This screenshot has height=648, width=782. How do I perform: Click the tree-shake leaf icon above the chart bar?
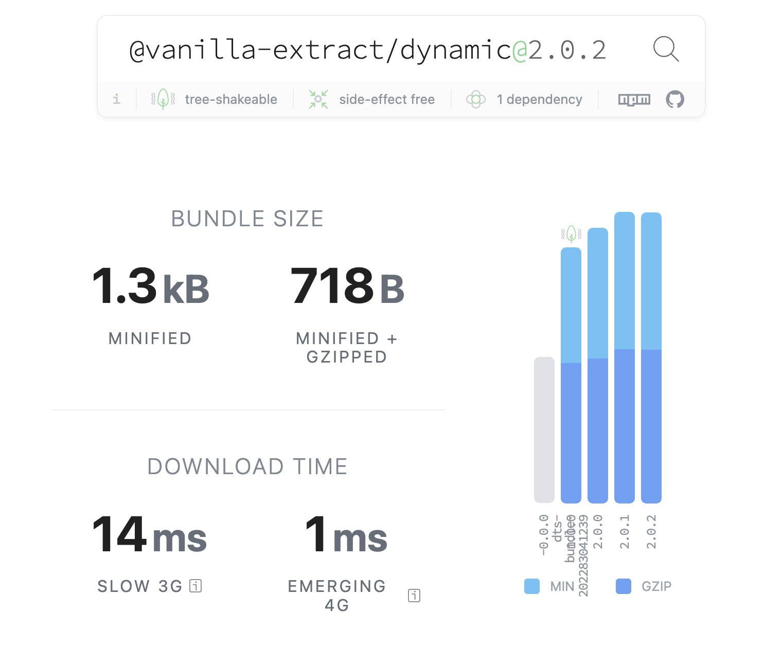[x=571, y=235]
